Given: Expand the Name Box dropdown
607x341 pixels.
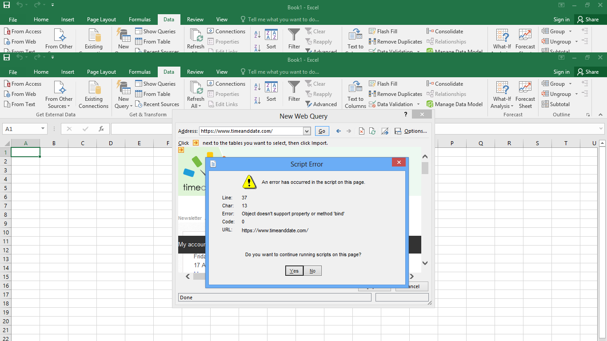Looking at the screenshot, I should point(43,129).
